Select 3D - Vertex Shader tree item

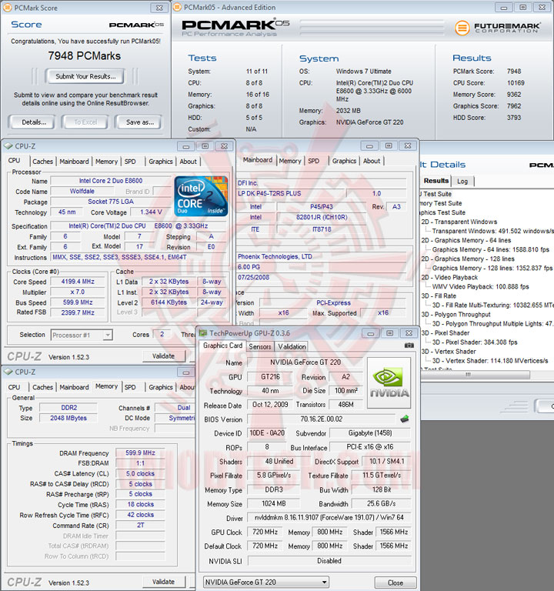(x=449, y=351)
